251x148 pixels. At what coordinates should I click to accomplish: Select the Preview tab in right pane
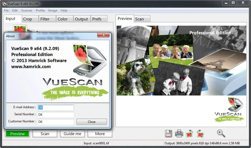[x=125, y=19]
